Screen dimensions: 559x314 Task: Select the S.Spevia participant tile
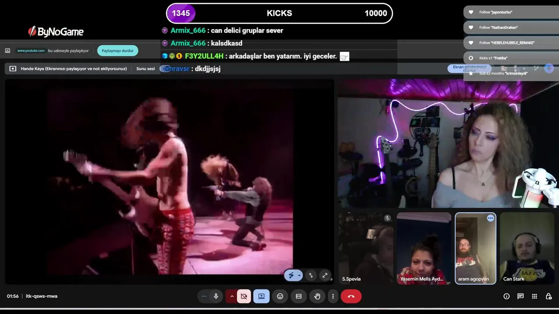click(366, 249)
